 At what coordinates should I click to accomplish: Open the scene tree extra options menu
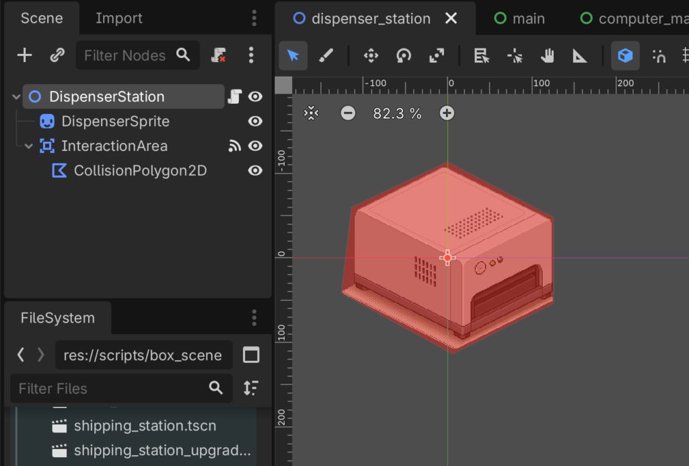tap(251, 55)
